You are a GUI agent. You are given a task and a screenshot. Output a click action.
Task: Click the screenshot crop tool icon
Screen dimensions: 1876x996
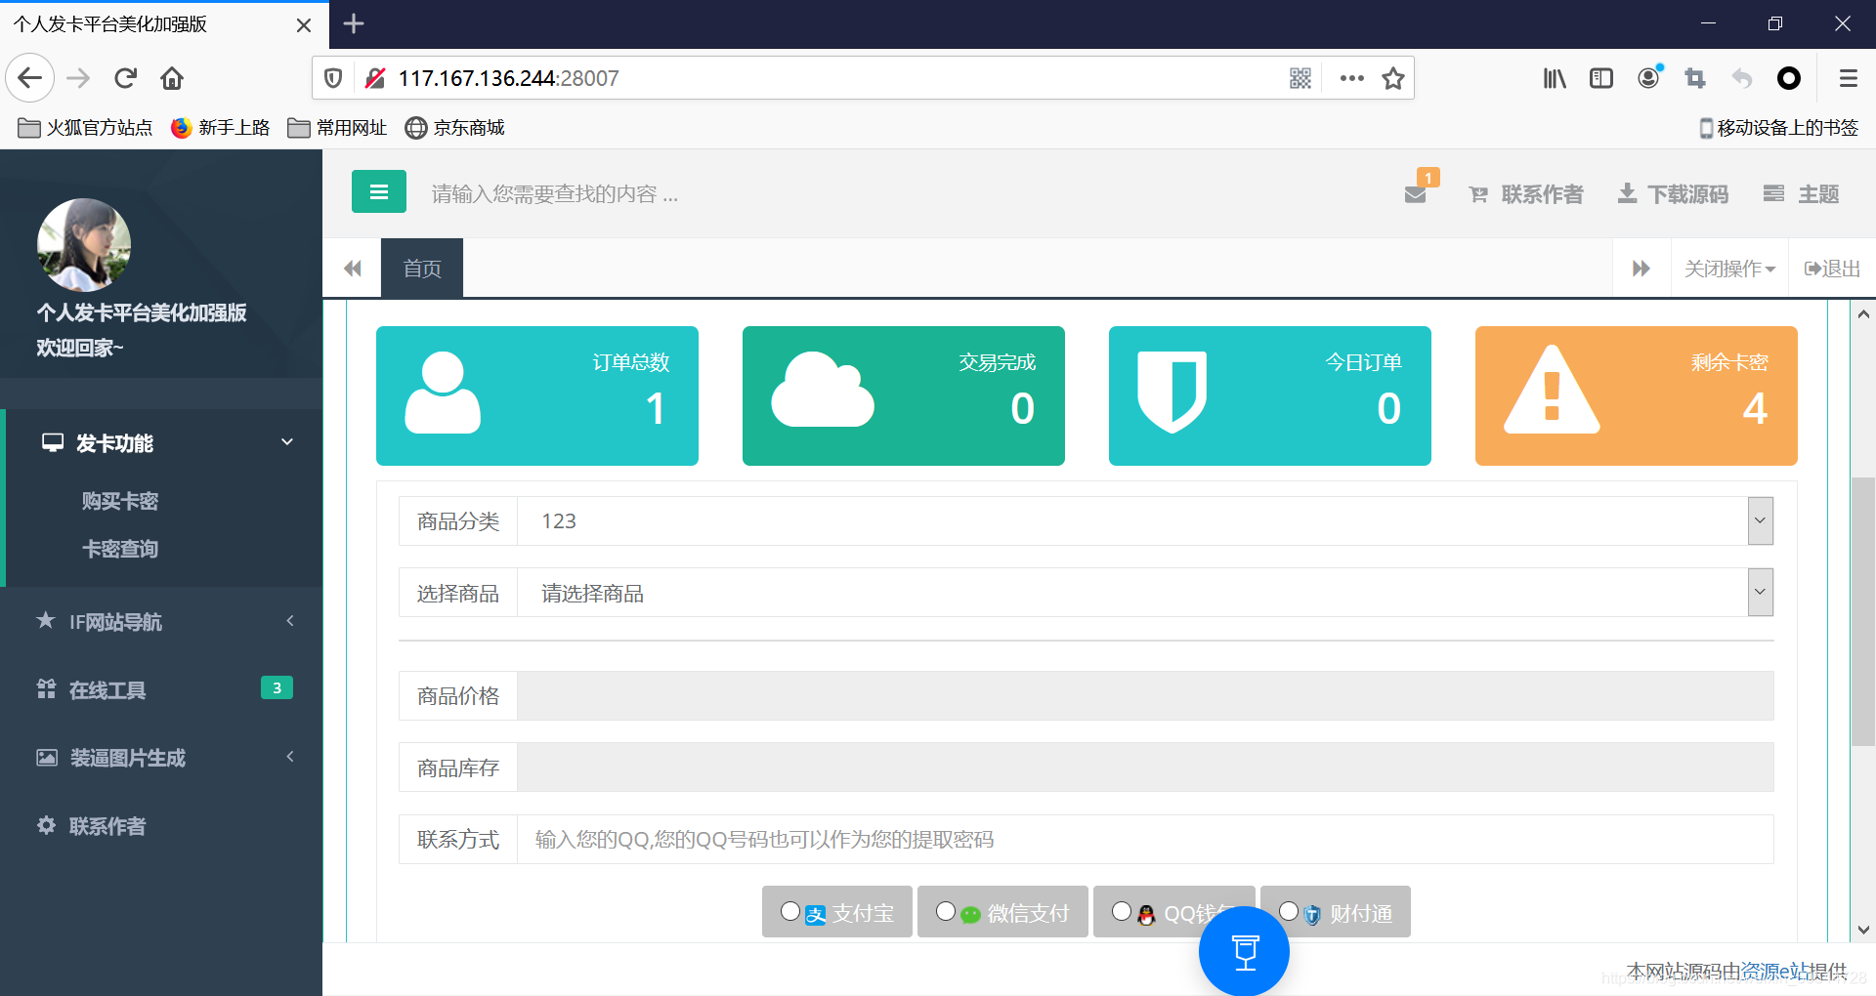1695,78
